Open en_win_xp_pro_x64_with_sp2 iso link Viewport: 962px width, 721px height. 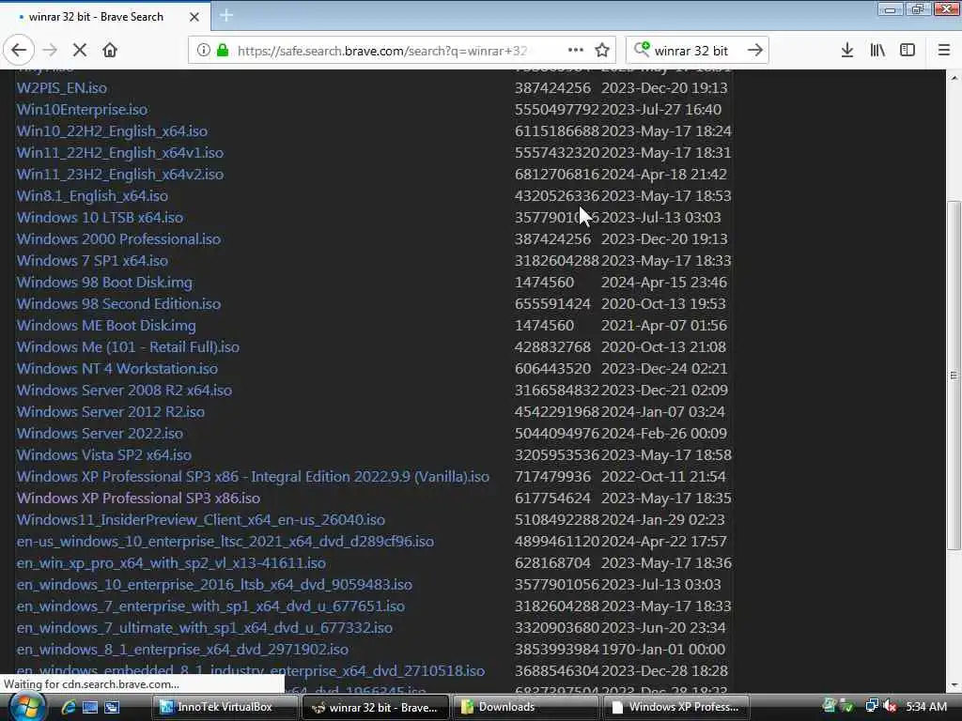coord(171,562)
